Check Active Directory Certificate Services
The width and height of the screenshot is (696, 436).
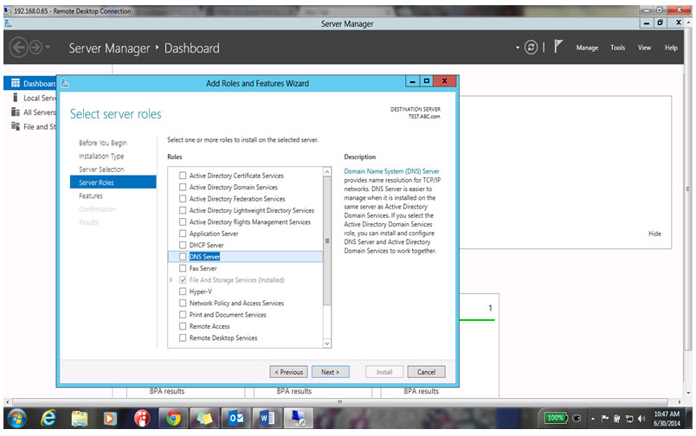(183, 176)
